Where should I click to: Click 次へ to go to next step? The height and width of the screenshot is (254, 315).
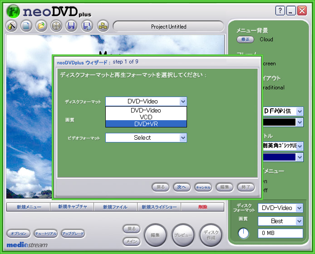click(x=182, y=187)
